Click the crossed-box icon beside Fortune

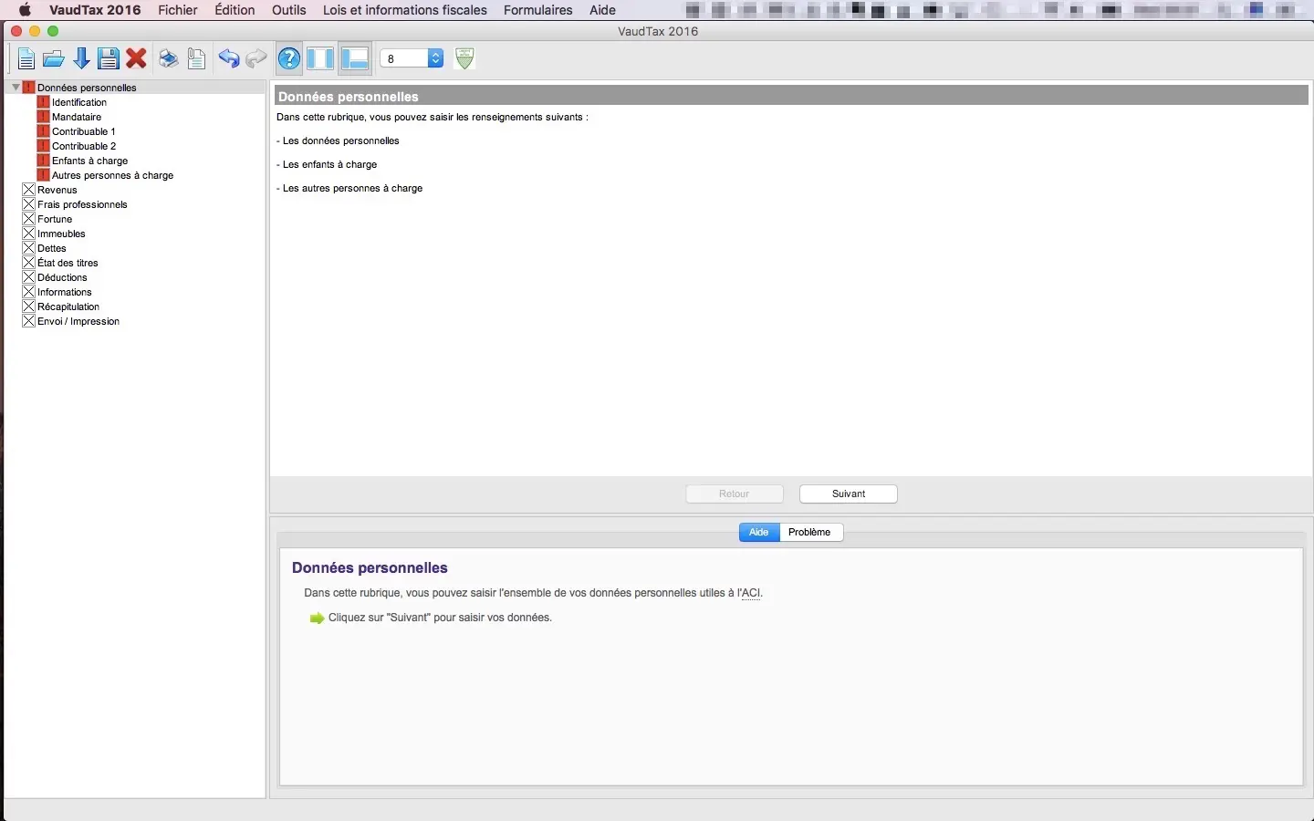pos(28,219)
